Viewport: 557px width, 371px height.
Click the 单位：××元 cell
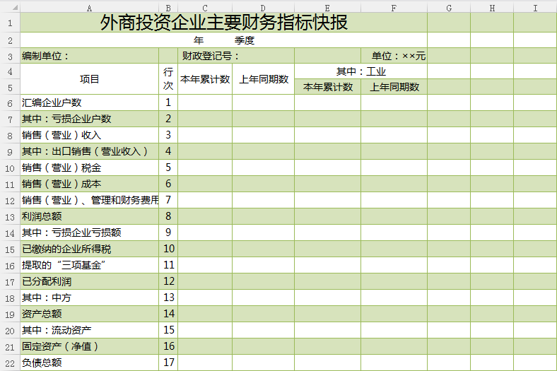[394, 56]
